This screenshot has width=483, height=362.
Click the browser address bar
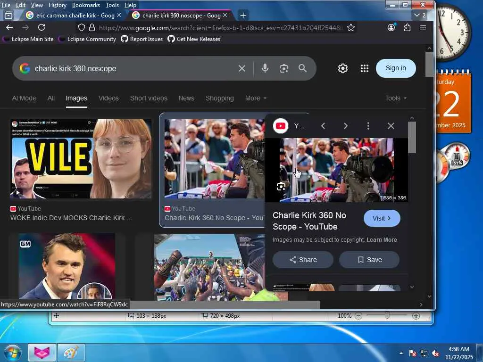220,28
